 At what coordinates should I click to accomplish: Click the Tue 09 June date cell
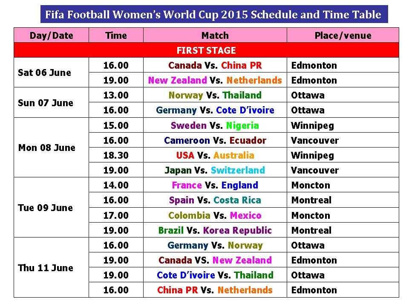pyautogui.click(x=45, y=208)
